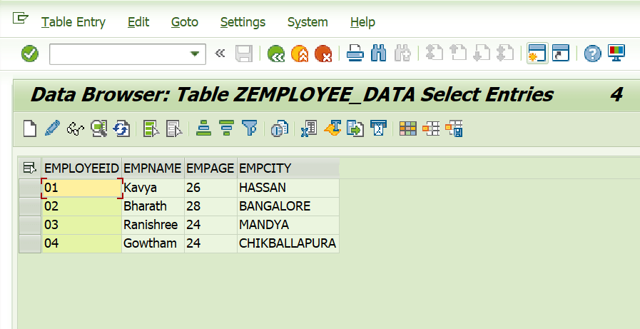
Task: Click the Spreadsheet export icon
Action: tap(309, 129)
